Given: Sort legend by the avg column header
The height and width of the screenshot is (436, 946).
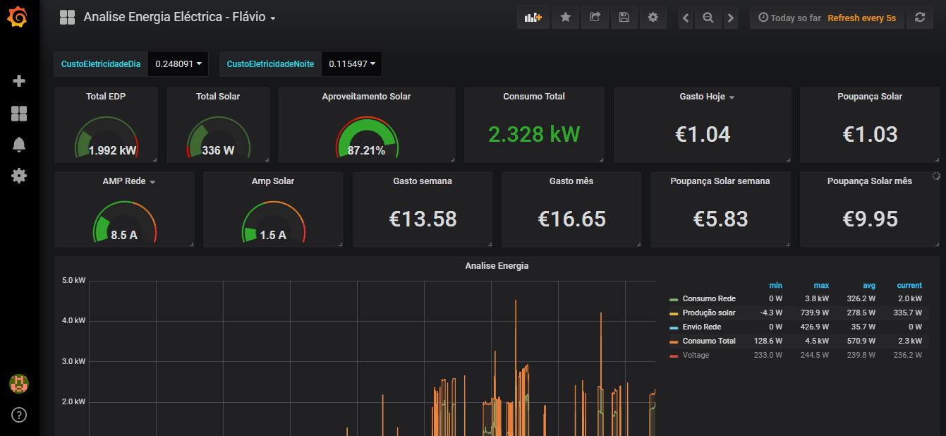Looking at the screenshot, I should 869,285.
